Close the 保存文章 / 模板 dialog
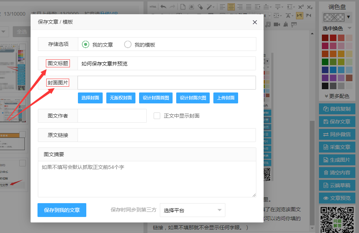359x233 pixels. (x=255, y=22)
